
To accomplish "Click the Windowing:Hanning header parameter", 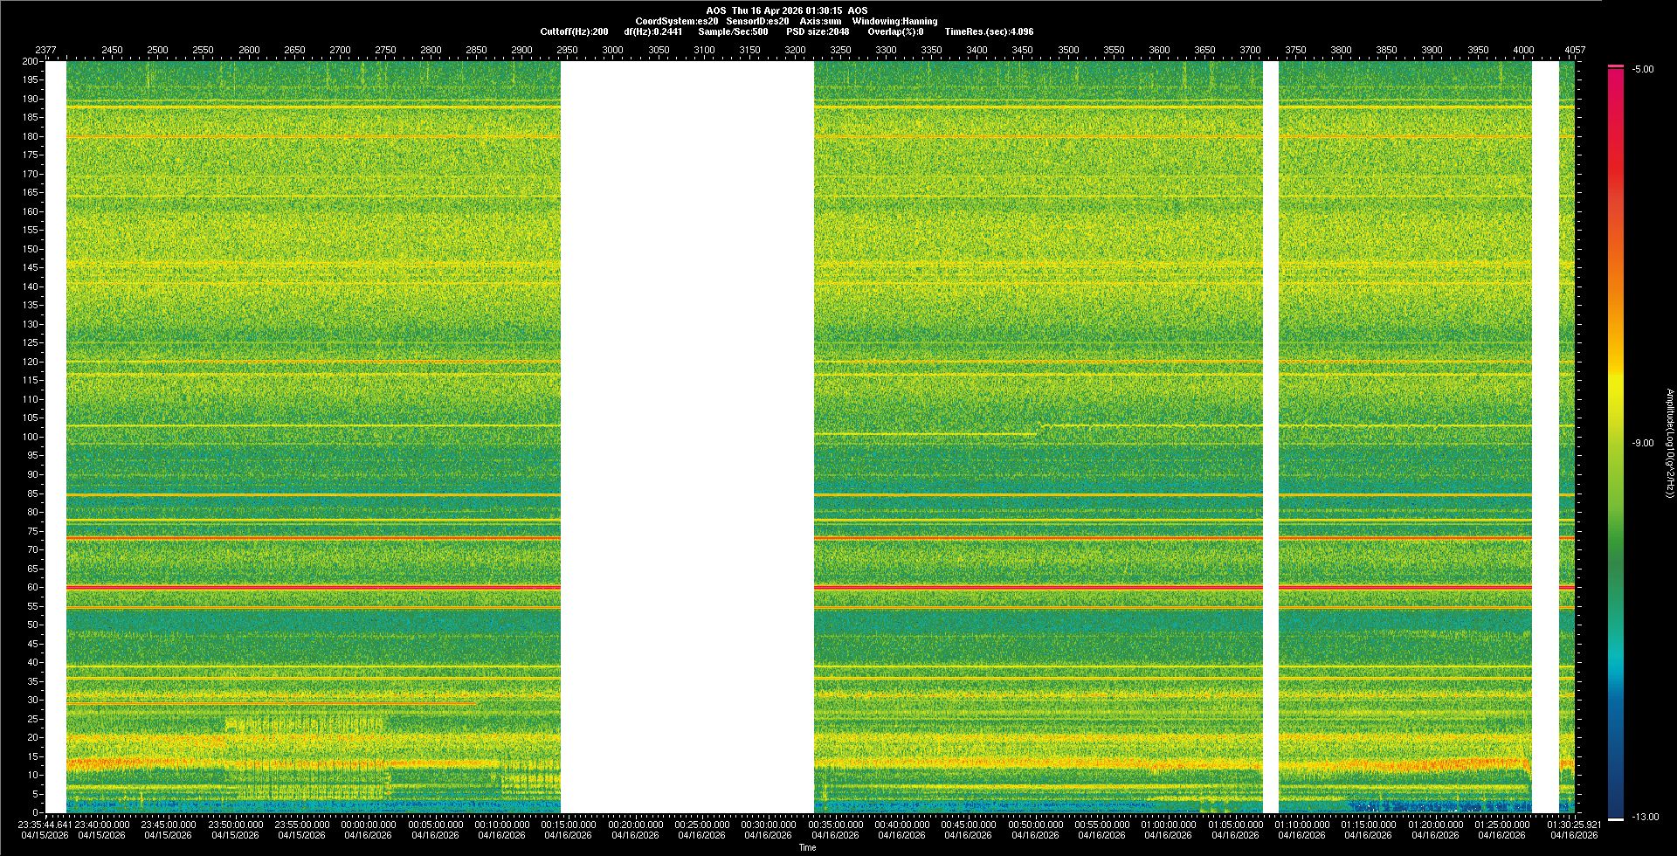I will pyautogui.click(x=894, y=21).
